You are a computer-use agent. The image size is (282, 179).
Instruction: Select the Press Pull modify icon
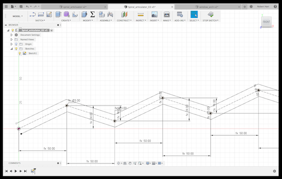tap(84, 15)
